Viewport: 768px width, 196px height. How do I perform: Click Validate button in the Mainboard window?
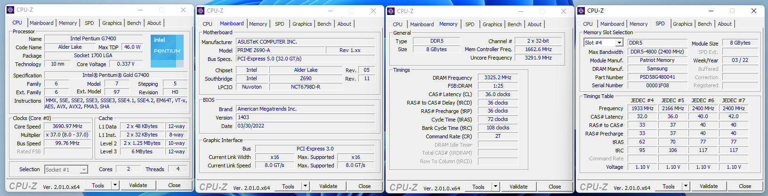click(328, 186)
